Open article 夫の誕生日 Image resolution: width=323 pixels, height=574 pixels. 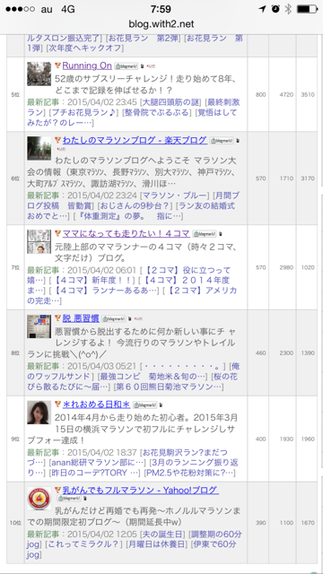tap(163, 535)
